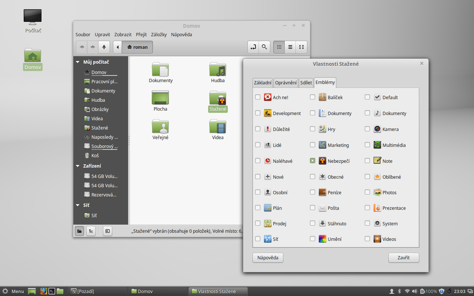Switch to the Oprávnění tab

click(286, 83)
